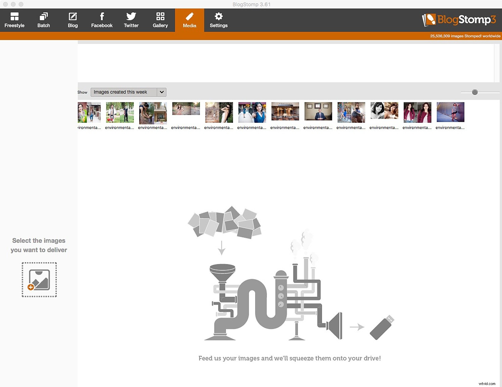The image size is (502, 387).
Task: Open the Settings gear icon
Action: tap(219, 19)
